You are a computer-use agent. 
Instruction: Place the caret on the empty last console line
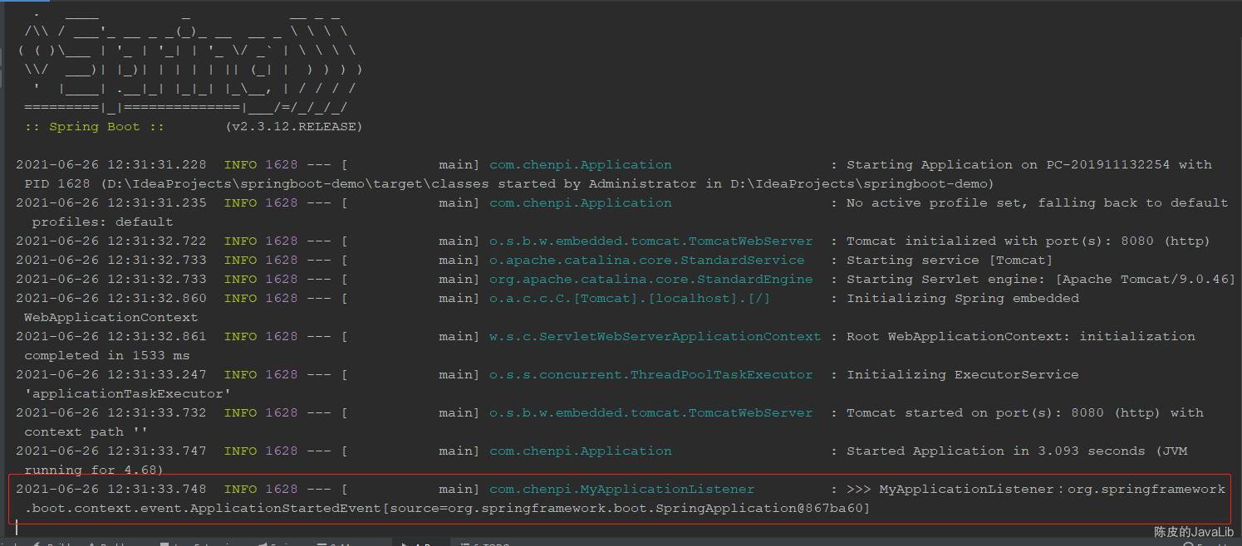click(x=582, y=528)
